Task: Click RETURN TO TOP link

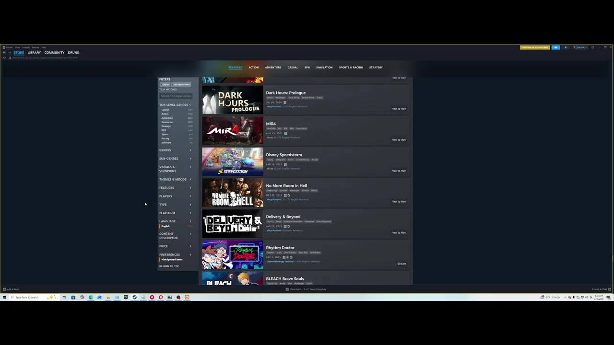Action: point(169,266)
